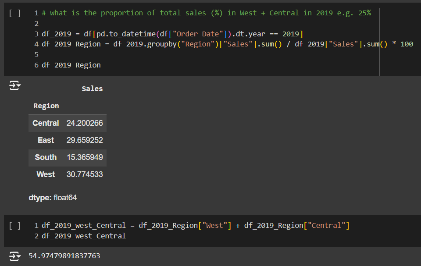Select the Sales column header in output
This screenshot has height=266, width=421.
point(92,89)
